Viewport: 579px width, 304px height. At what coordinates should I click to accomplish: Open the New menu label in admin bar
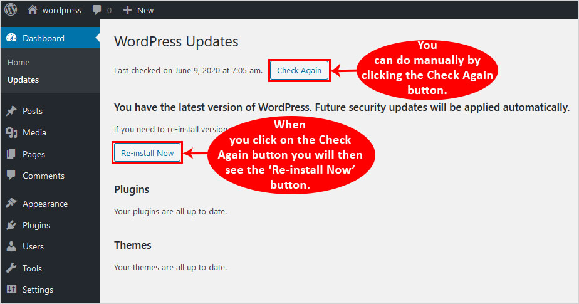(145, 10)
